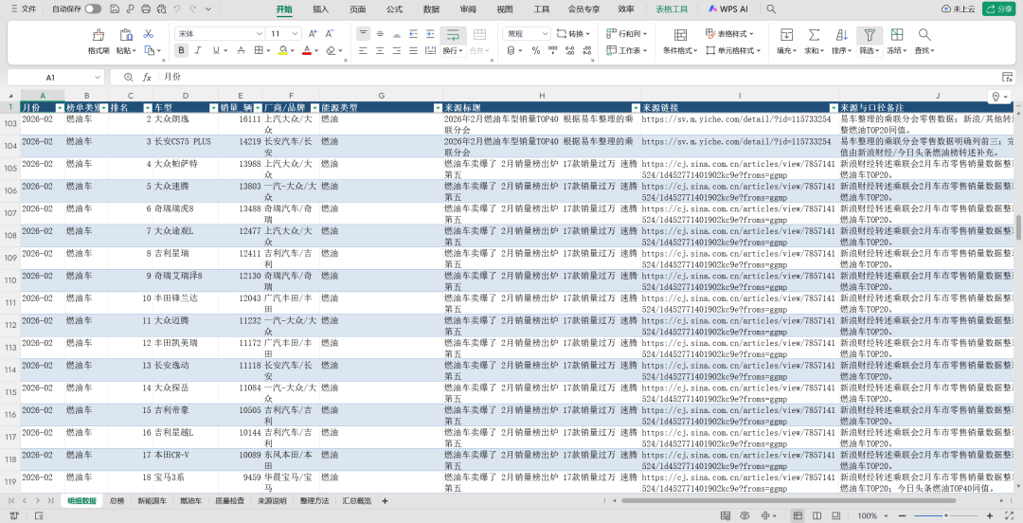Toggle the Auto Save (自动保存) switch
1023x523 pixels.
click(93, 9)
